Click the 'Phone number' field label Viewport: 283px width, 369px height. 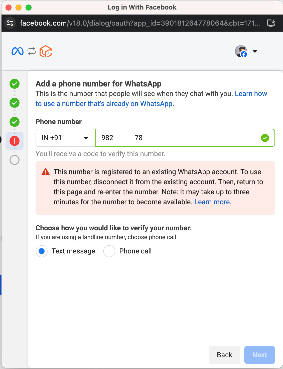click(x=59, y=122)
